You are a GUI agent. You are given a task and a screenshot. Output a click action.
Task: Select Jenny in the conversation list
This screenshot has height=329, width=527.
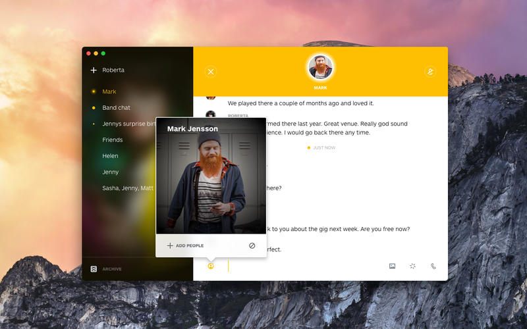[x=110, y=172]
